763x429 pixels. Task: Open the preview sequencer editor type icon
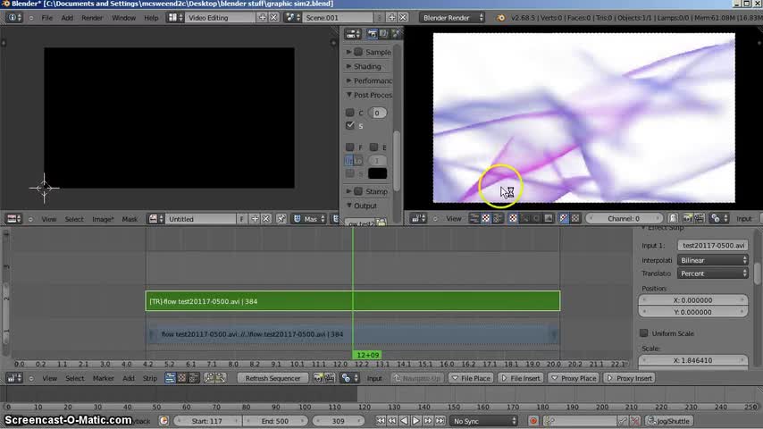coord(418,219)
